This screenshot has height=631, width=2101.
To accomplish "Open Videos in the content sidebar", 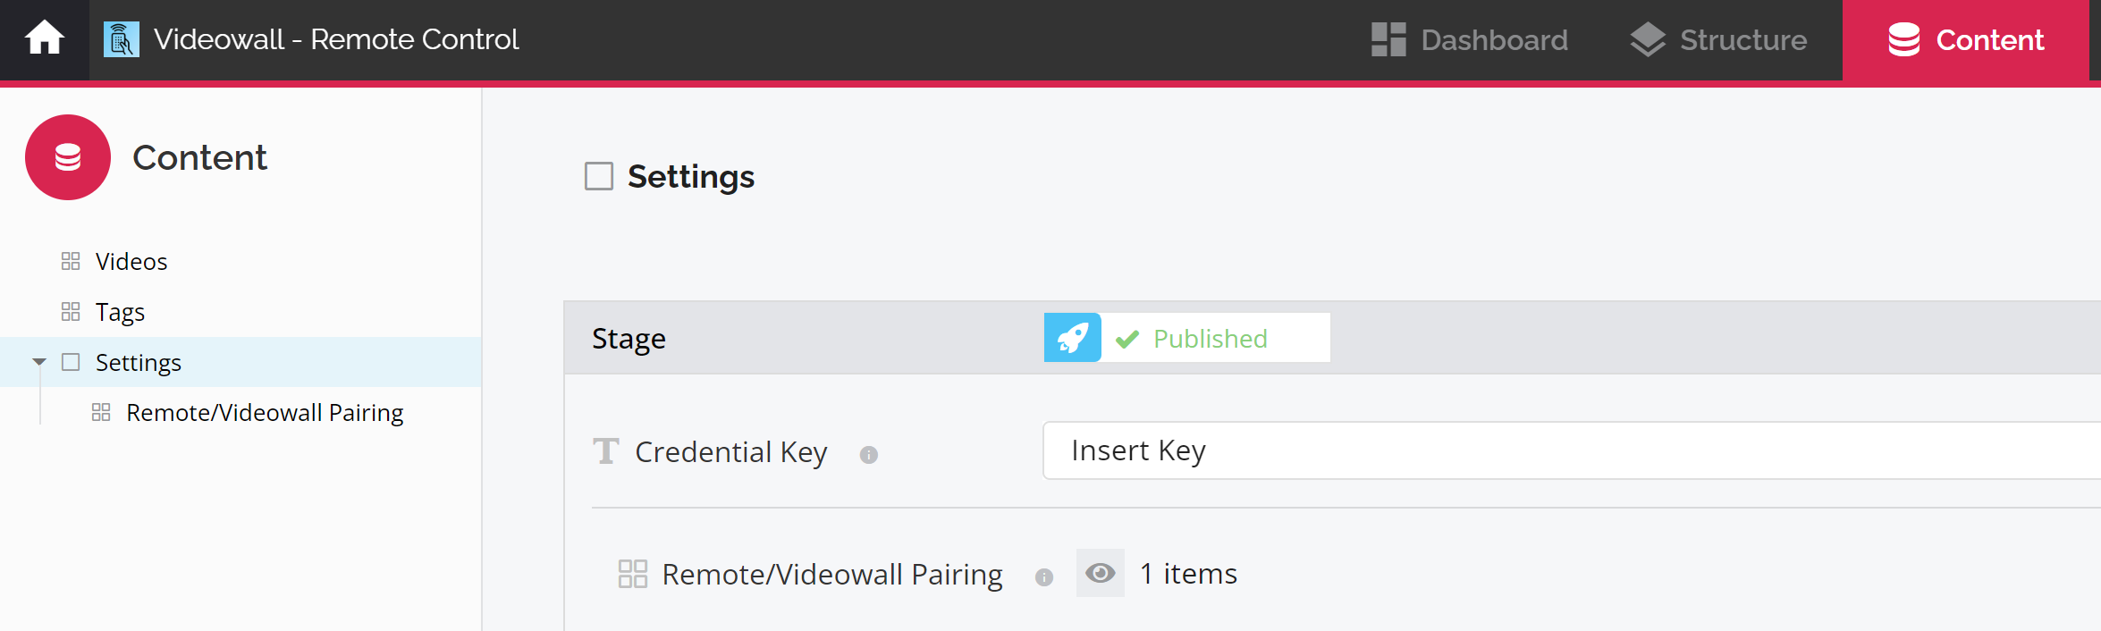I will 131,261.
